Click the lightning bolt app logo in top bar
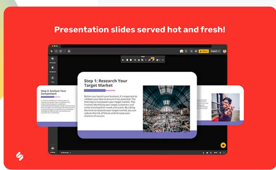The image size is (276, 170). pyautogui.click(x=52, y=51)
